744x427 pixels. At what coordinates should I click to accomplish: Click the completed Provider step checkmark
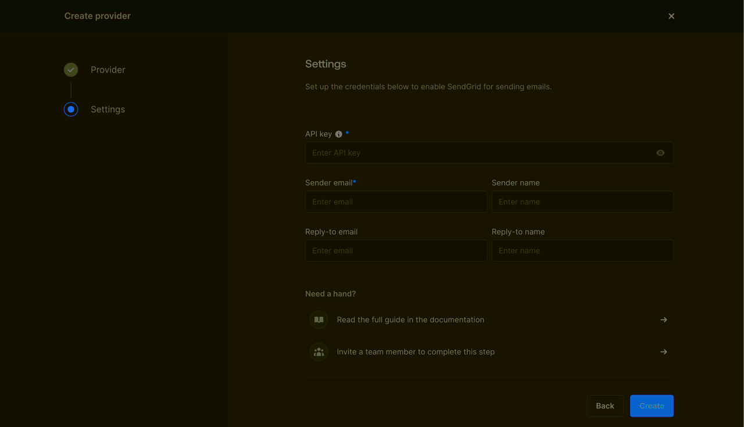(x=71, y=70)
